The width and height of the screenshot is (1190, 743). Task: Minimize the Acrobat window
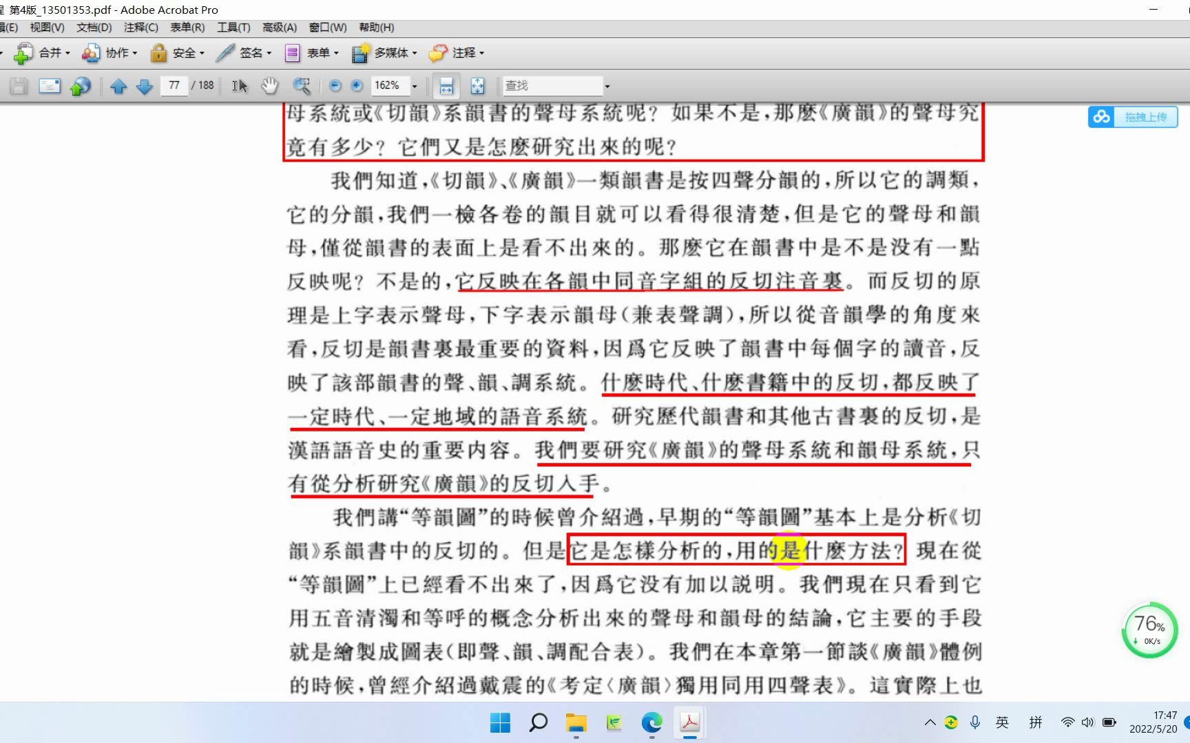(1154, 9)
